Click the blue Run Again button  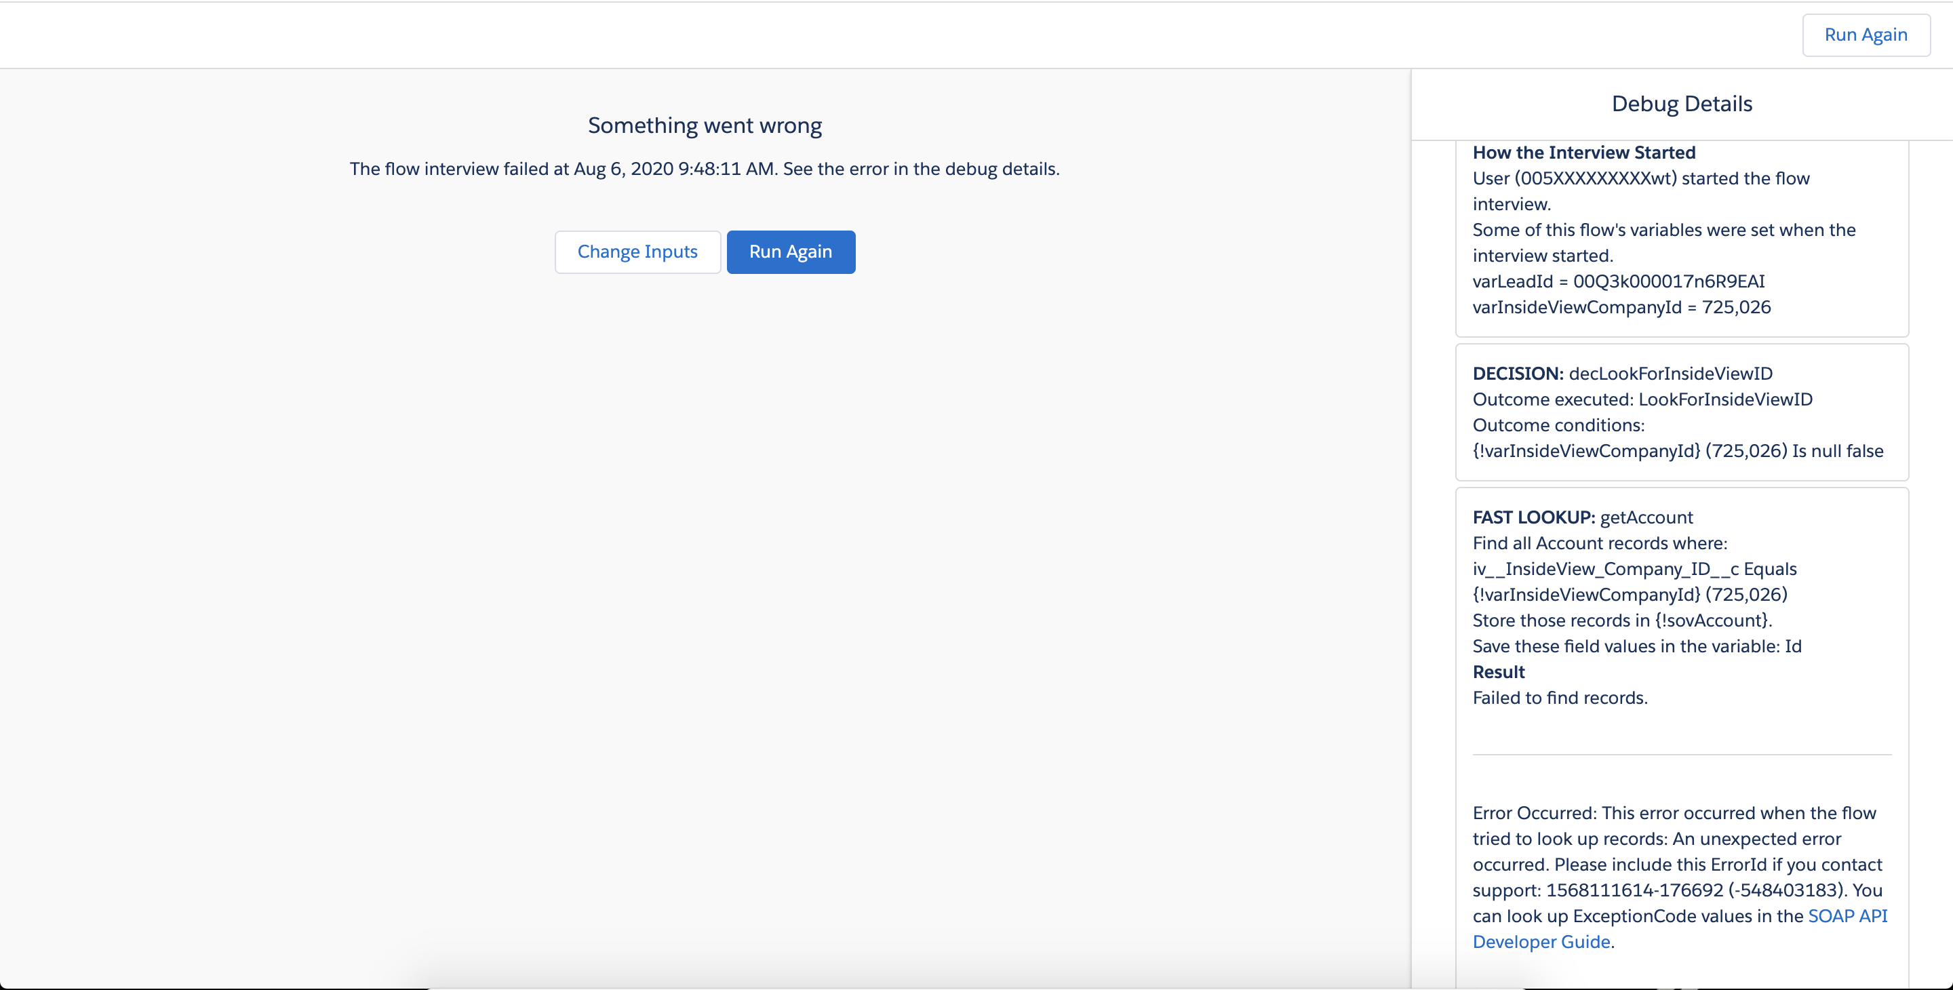[x=790, y=252]
